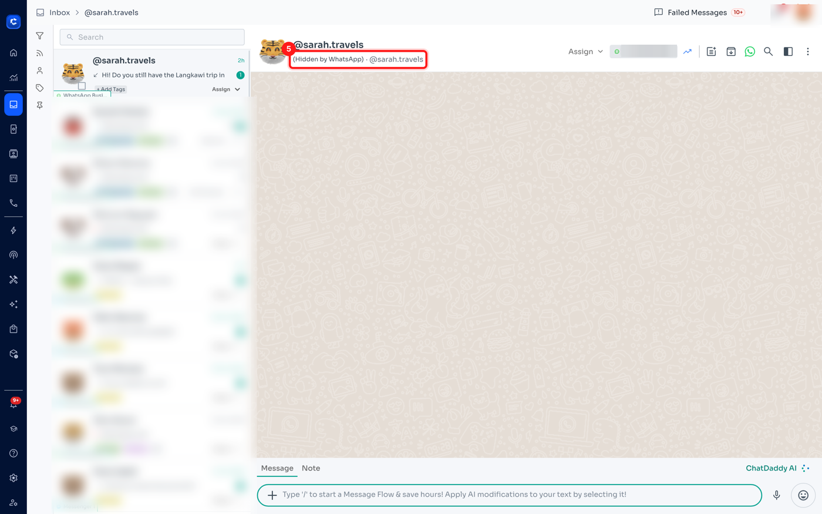Screen dimensions: 822x514
Task: Open the AI sparkles icon in sidebar
Action: click(14, 304)
